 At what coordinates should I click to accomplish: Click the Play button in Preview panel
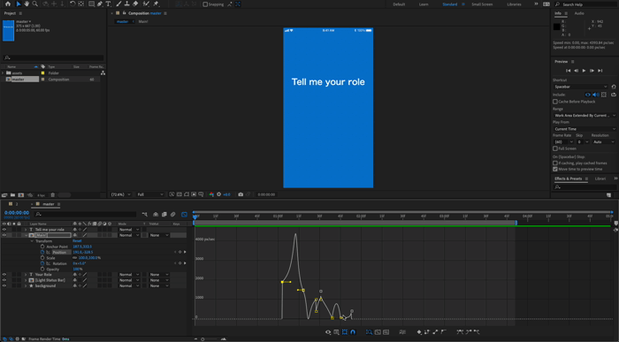584,71
